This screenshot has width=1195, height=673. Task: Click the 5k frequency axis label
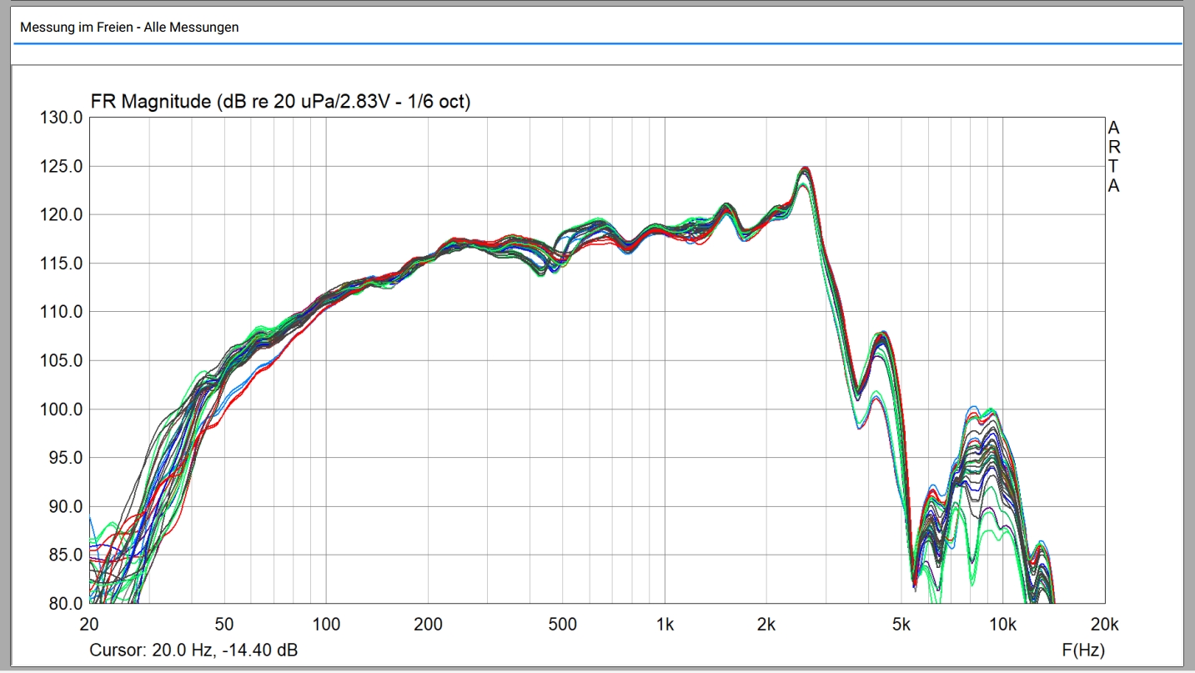coord(901,625)
